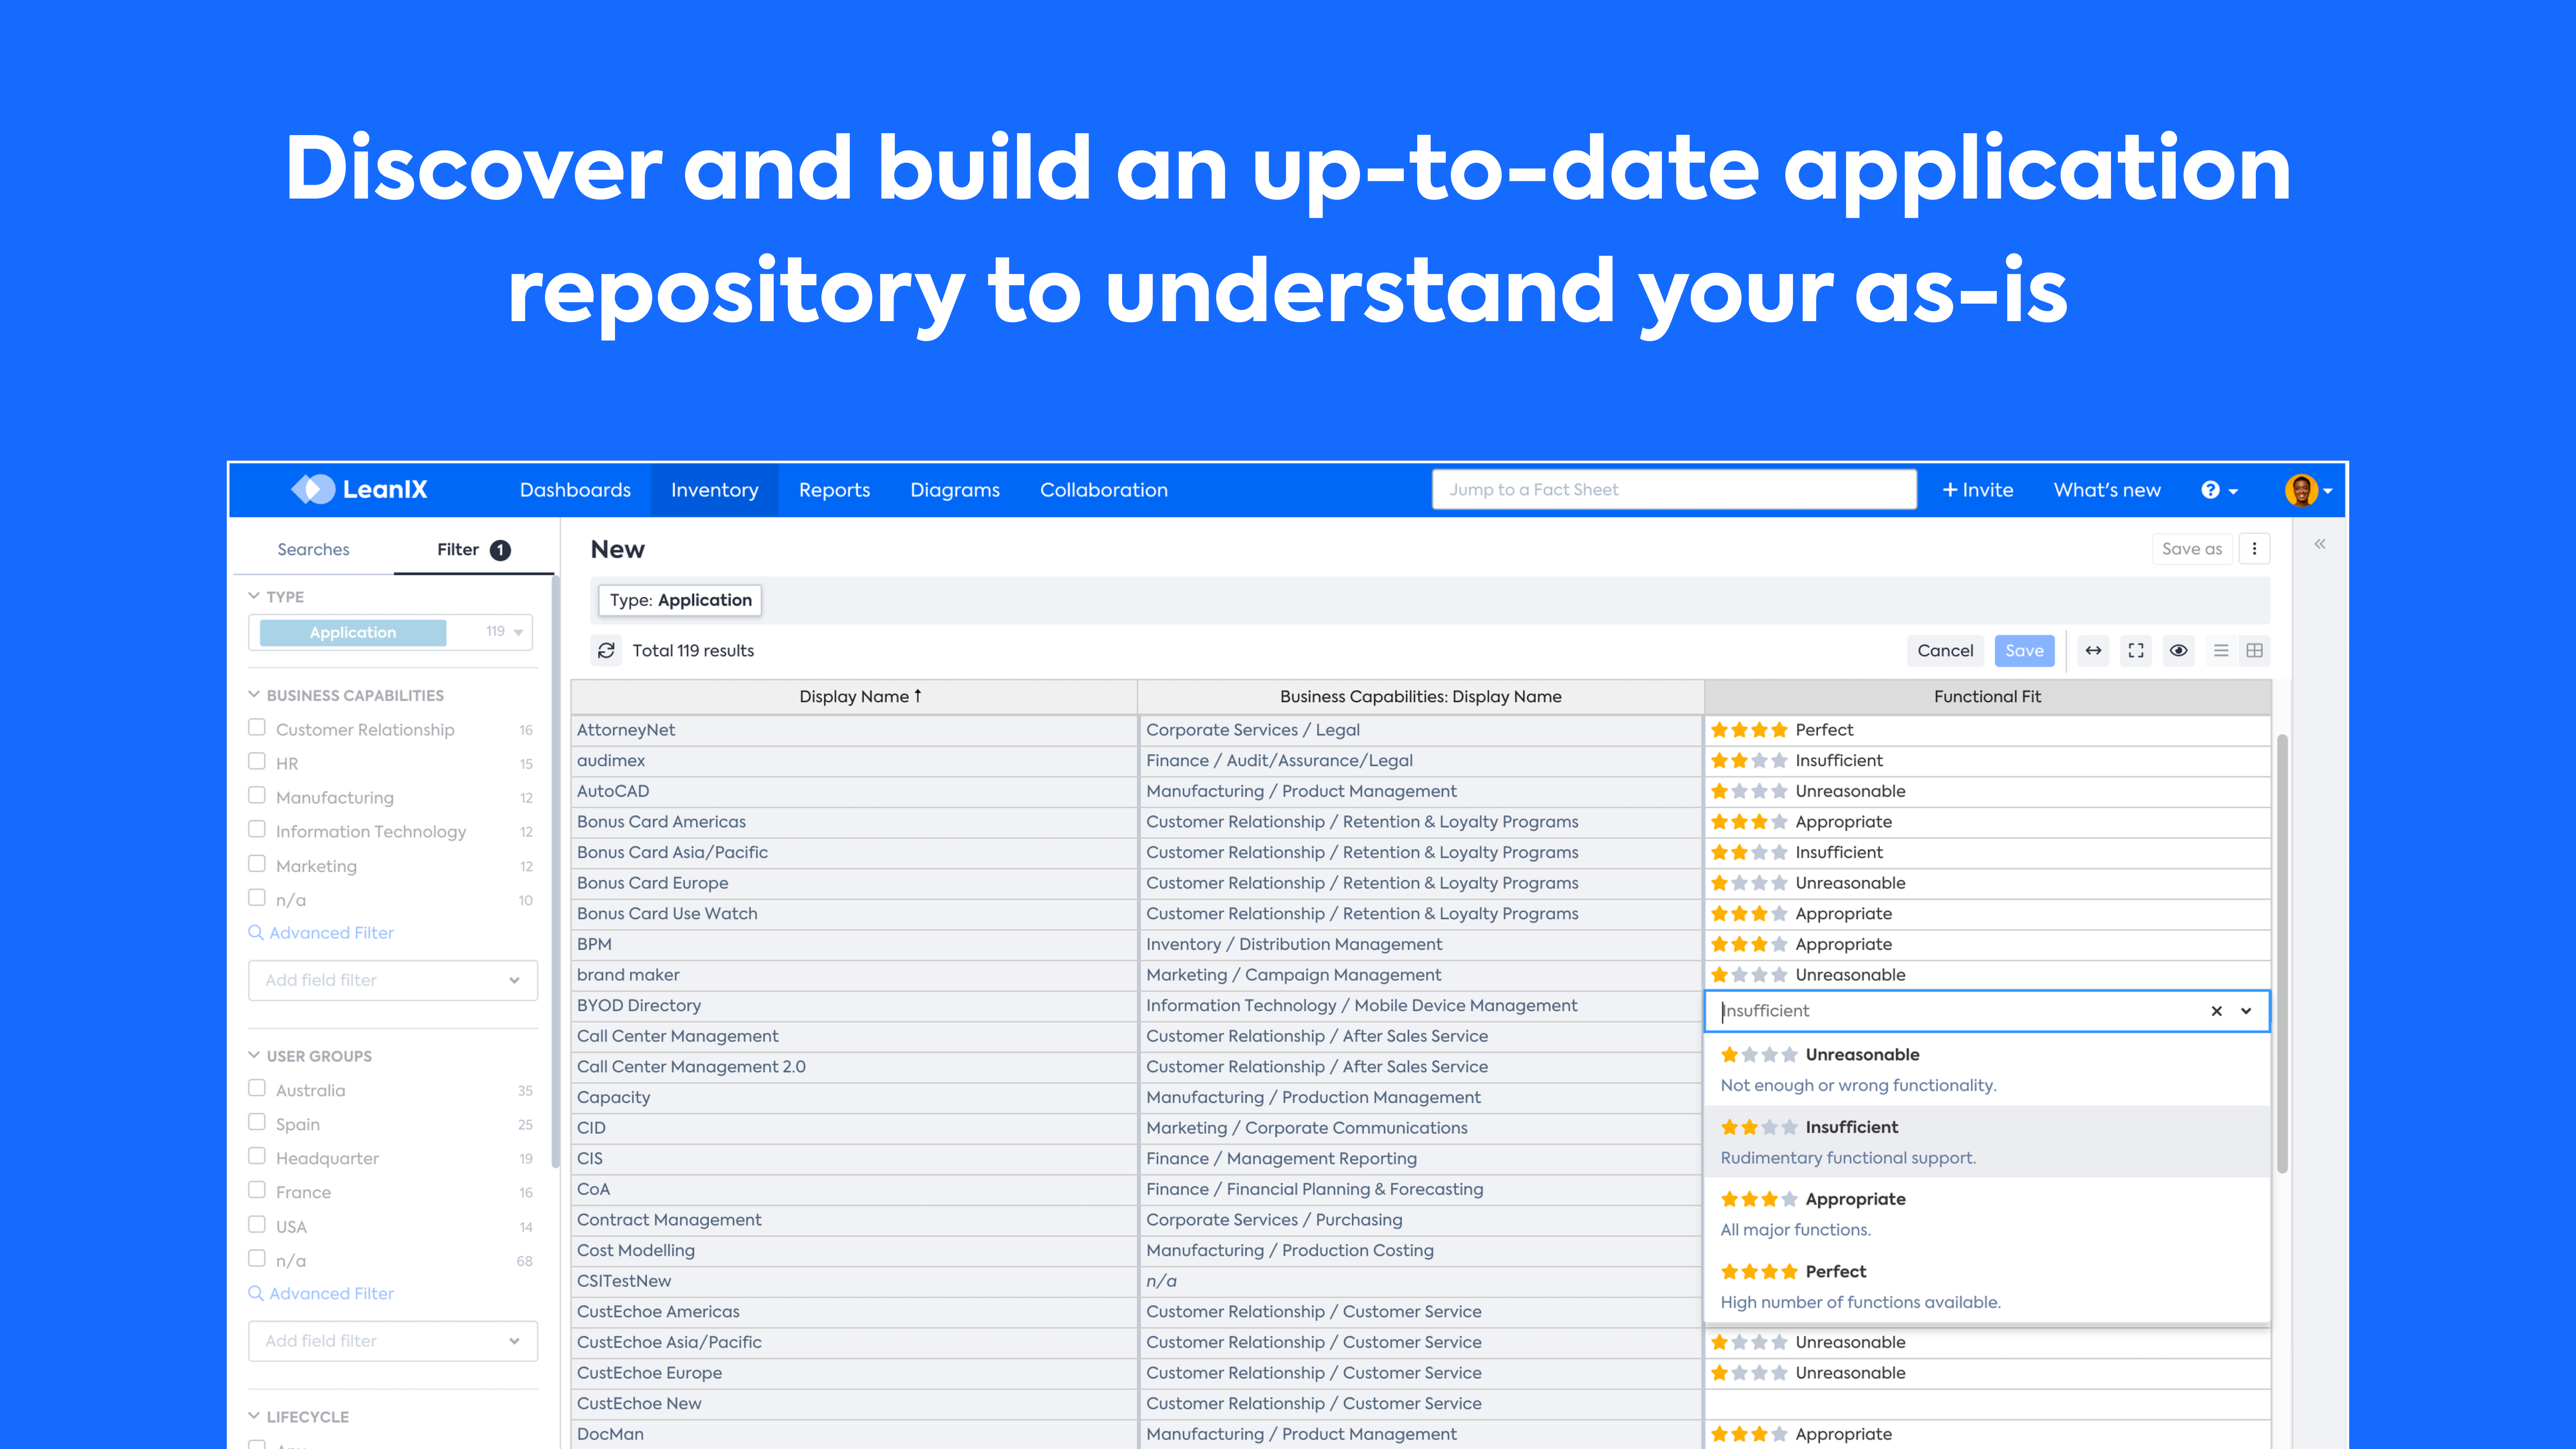
Task: Select the list view icon in table toolbar
Action: pyautogui.click(x=2221, y=650)
